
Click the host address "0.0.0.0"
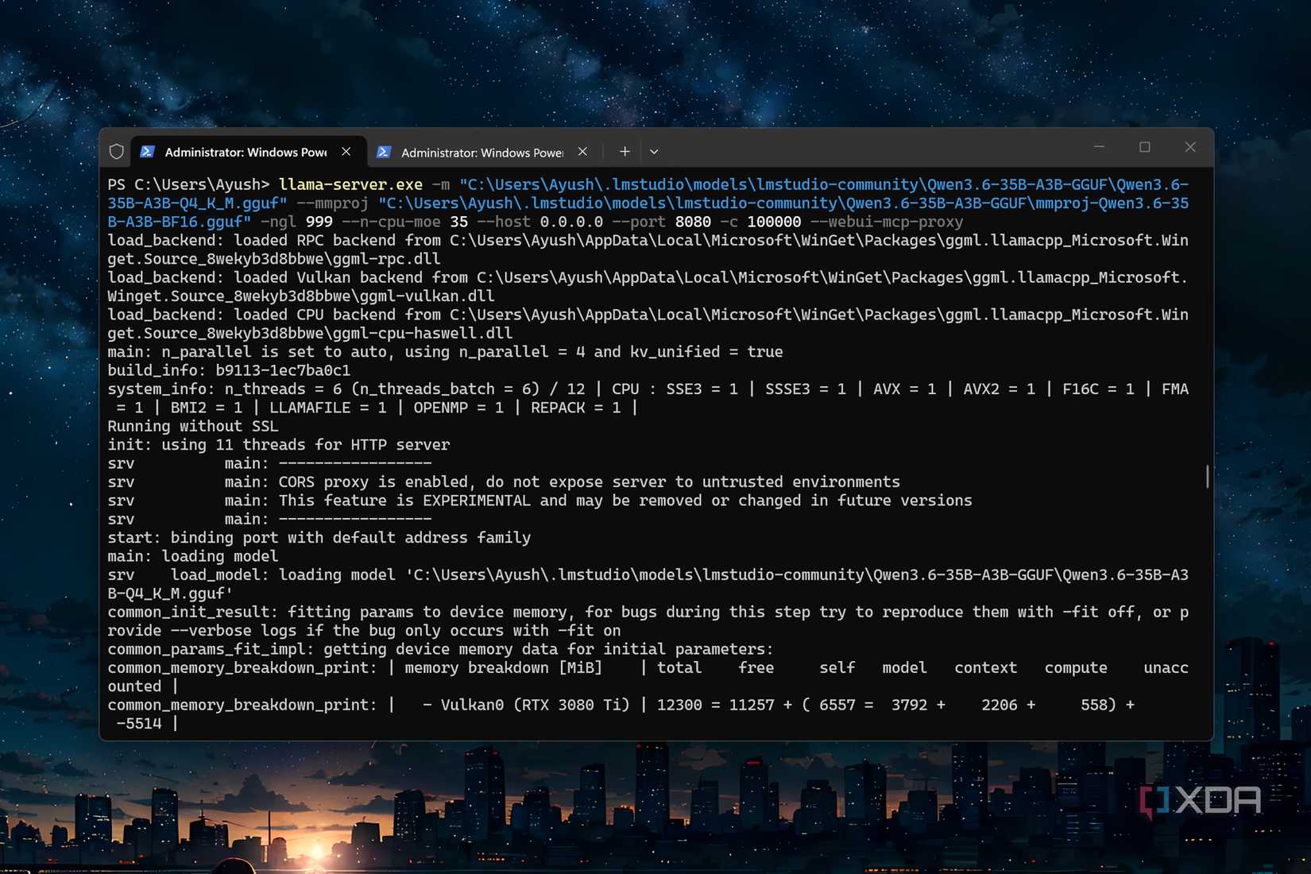click(571, 222)
